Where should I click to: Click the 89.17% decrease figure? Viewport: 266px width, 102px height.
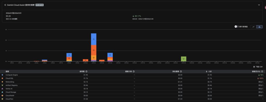pos(138,16)
